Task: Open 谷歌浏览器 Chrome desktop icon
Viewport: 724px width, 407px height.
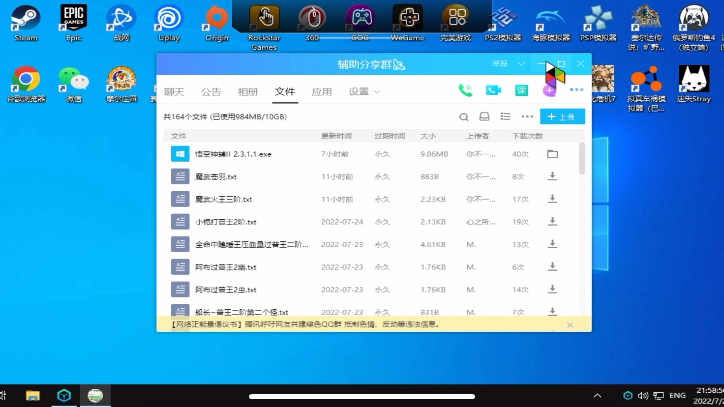Action: pyautogui.click(x=26, y=84)
